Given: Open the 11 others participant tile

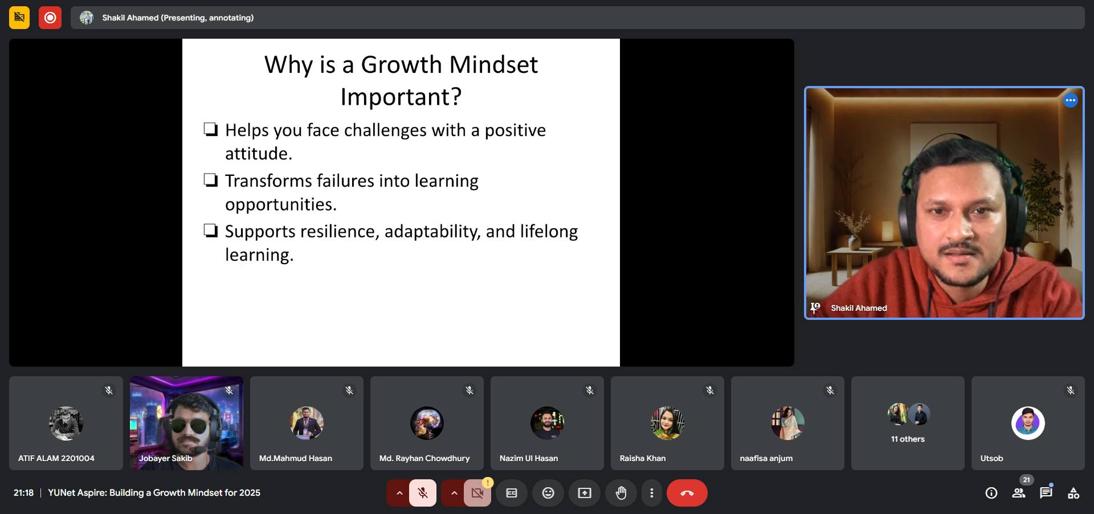Looking at the screenshot, I should tap(907, 423).
